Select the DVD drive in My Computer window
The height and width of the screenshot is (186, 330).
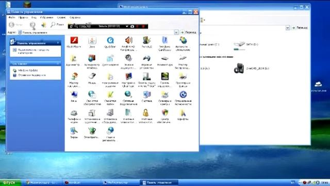pyautogui.click(x=251, y=69)
